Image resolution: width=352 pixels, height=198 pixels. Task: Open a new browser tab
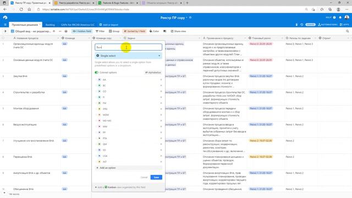tap(187, 3)
